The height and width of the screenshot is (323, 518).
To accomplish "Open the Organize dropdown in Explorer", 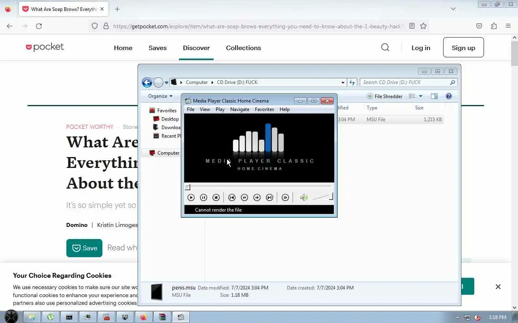I will (160, 96).
